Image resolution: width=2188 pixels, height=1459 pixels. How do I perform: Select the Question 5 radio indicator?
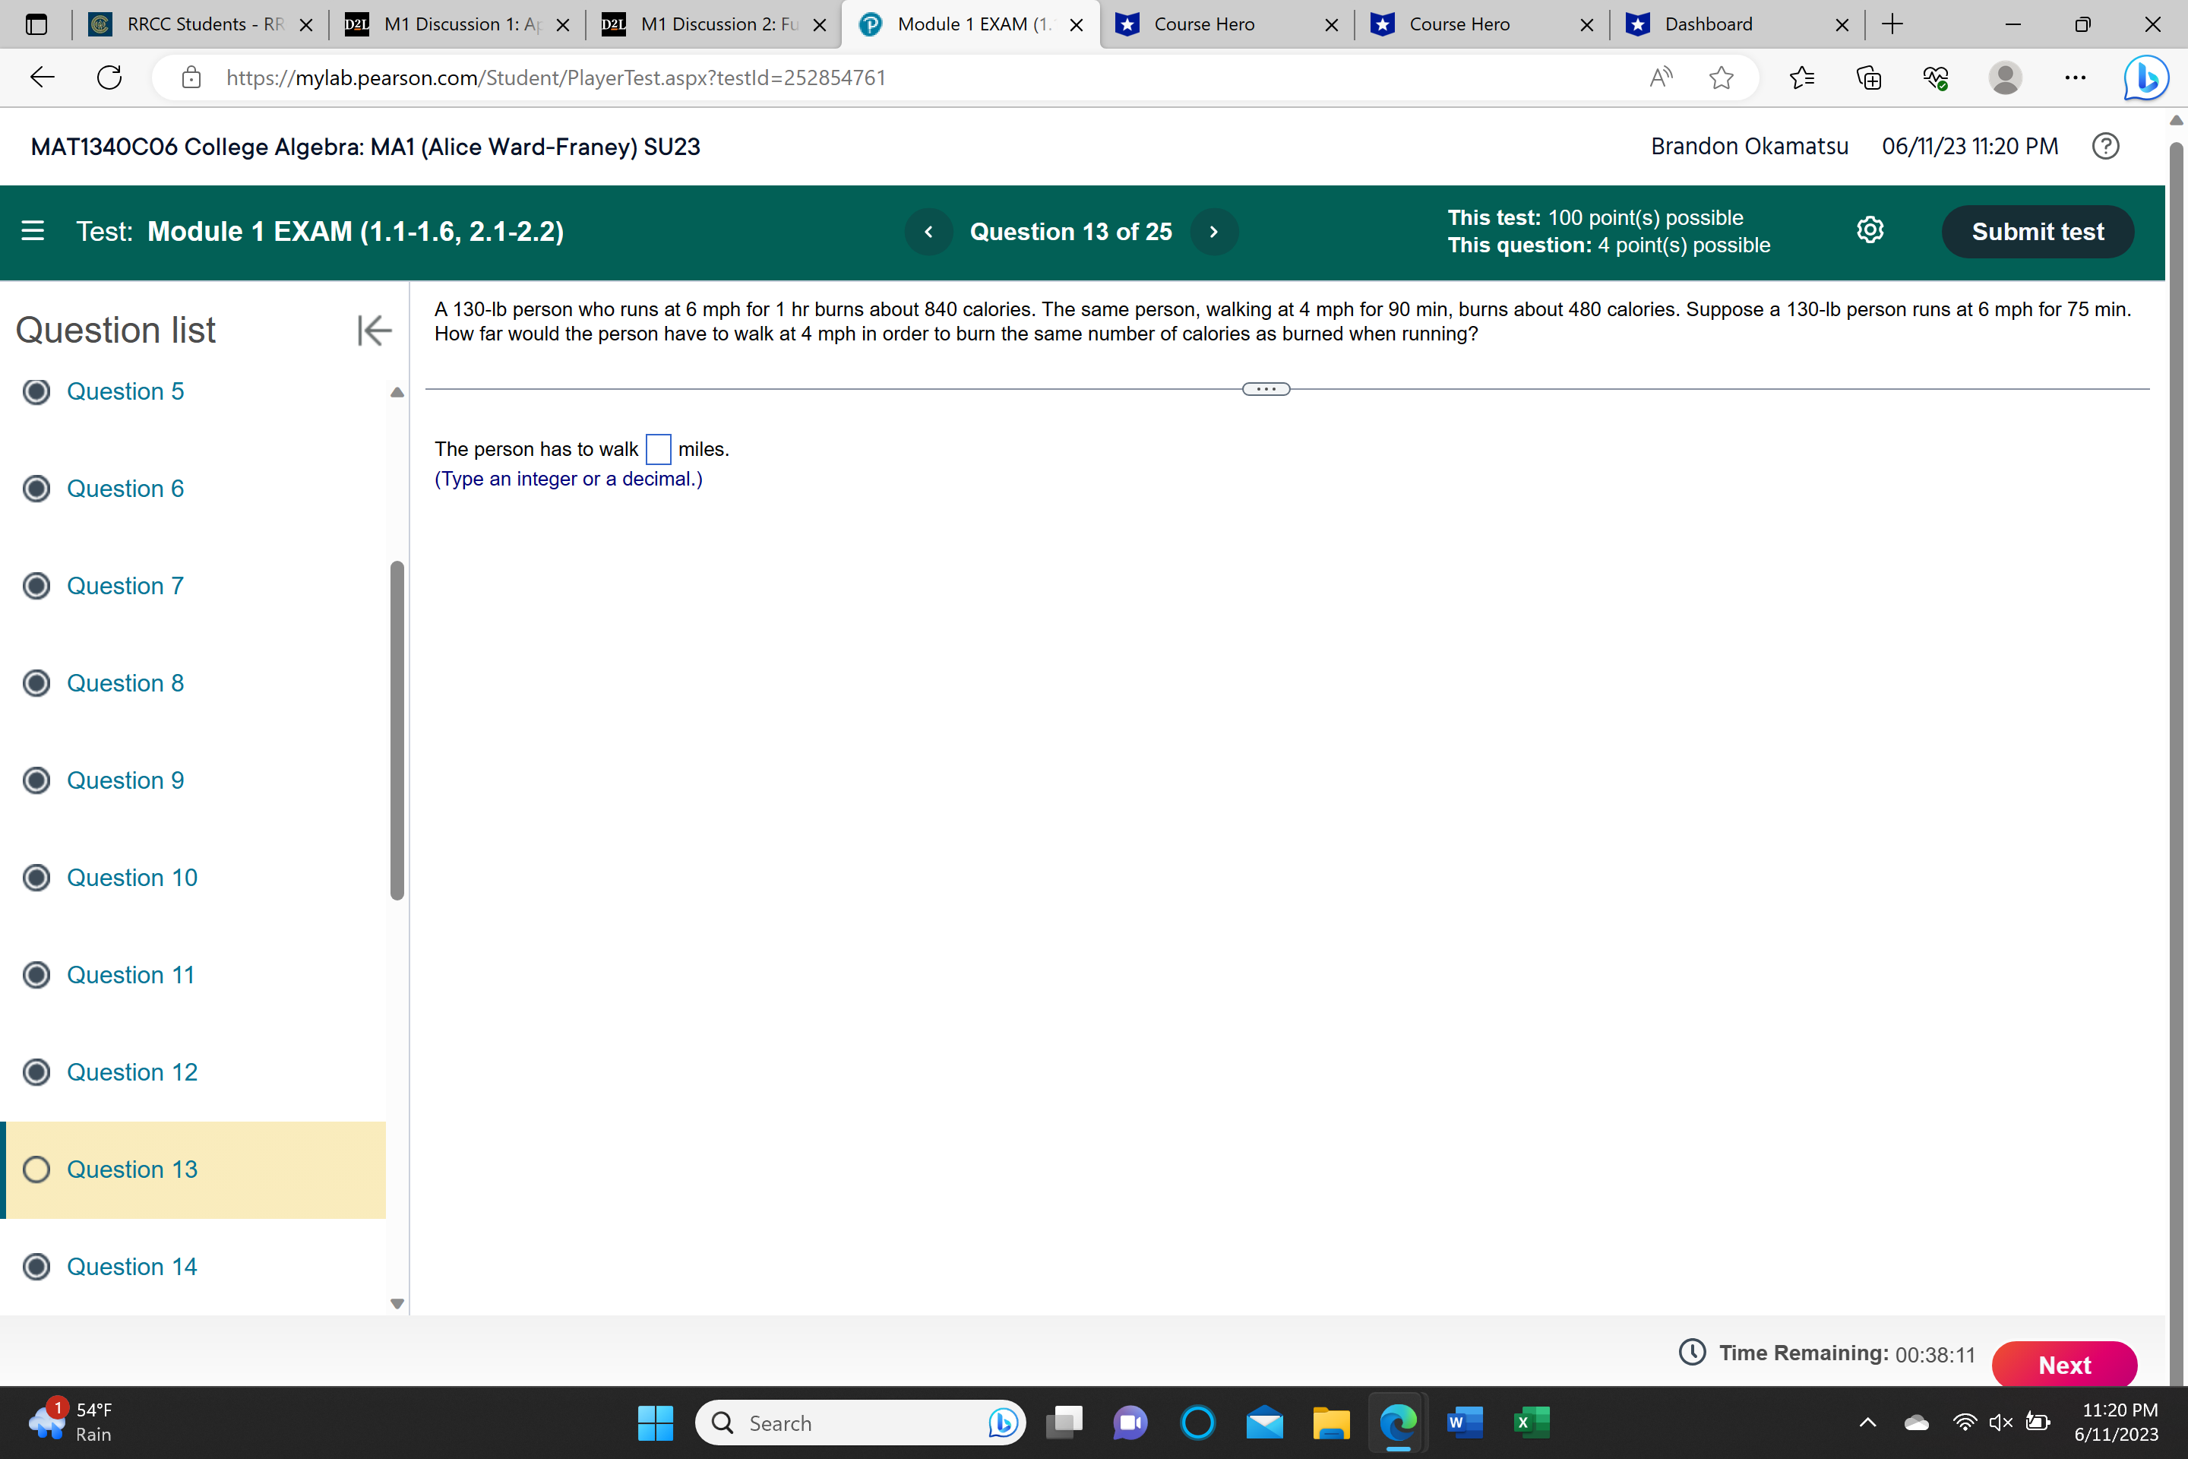coord(36,391)
